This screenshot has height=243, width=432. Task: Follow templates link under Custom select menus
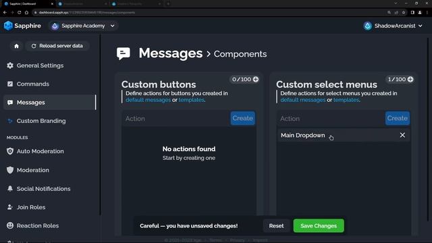[x=346, y=100]
